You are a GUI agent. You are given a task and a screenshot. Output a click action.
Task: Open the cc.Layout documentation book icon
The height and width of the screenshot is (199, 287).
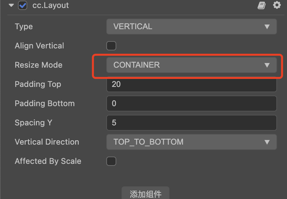tap(262, 5)
